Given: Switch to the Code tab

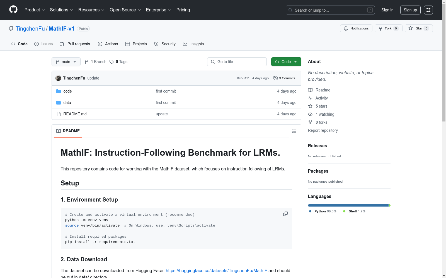Looking at the screenshot, I should [20, 44].
